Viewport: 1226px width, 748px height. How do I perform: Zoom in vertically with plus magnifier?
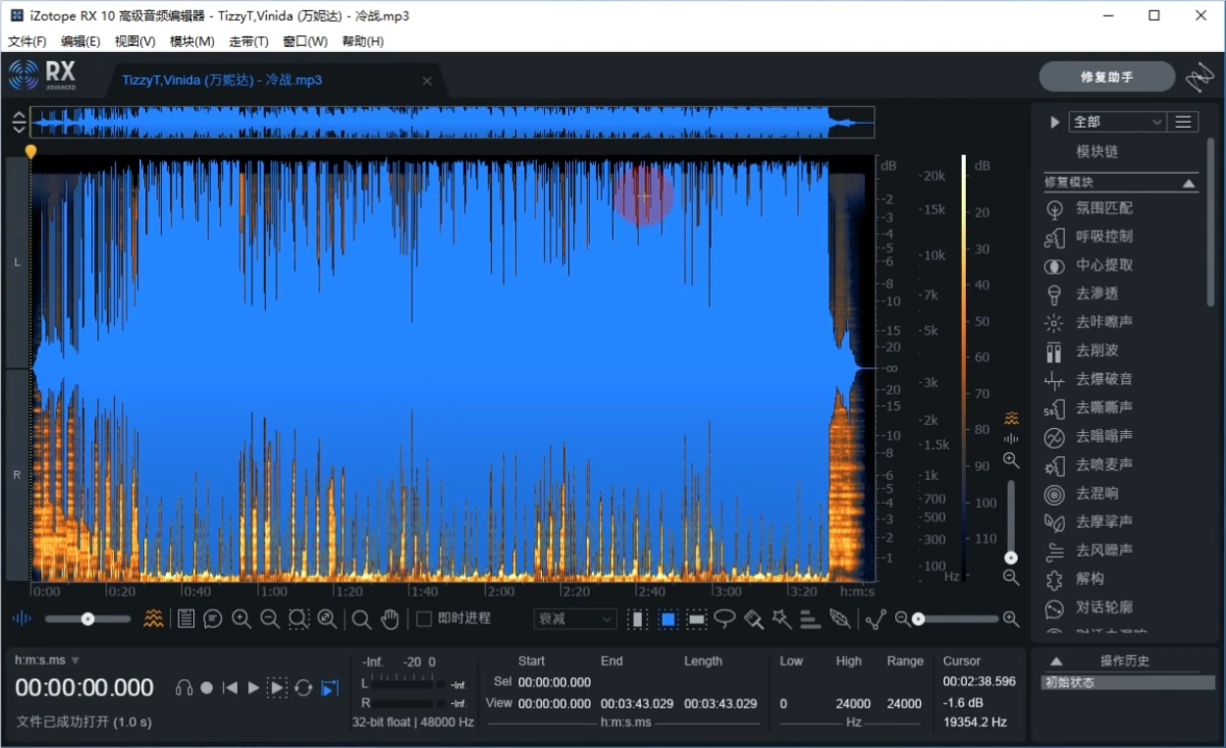(x=1010, y=460)
